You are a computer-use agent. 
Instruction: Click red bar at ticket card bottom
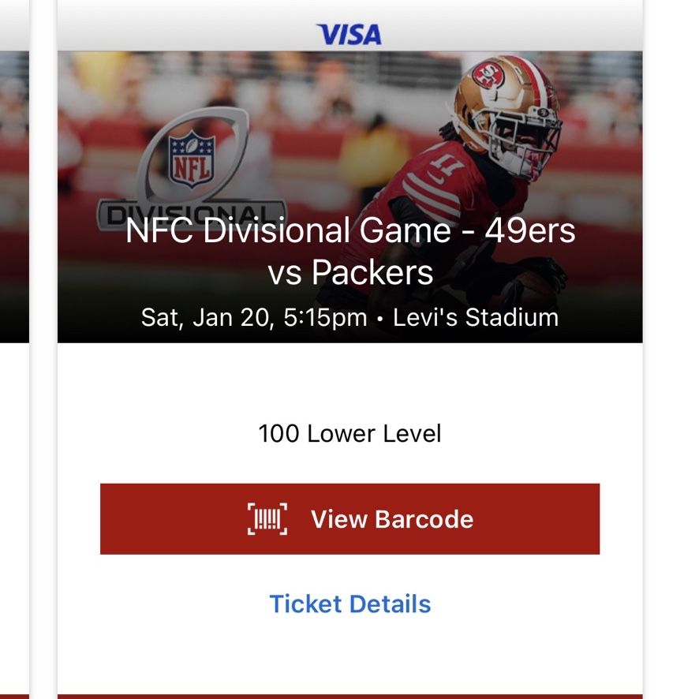(350, 697)
